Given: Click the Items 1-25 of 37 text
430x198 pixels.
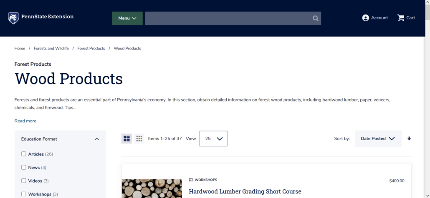Looking at the screenshot, I should [x=165, y=139].
